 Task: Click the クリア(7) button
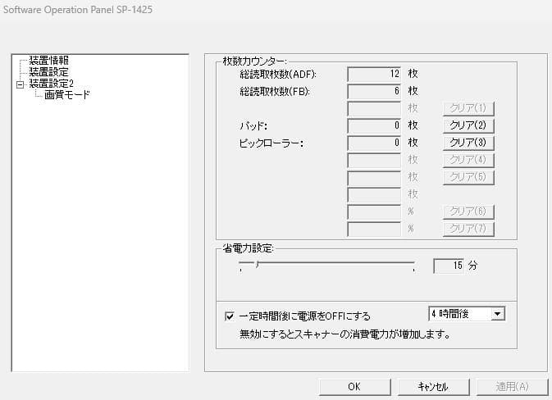pyautogui.click(x=468, y=229)
